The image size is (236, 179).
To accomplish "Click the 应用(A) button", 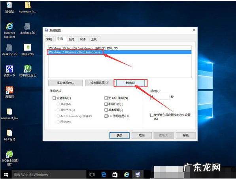I will (x=164, y=135).
